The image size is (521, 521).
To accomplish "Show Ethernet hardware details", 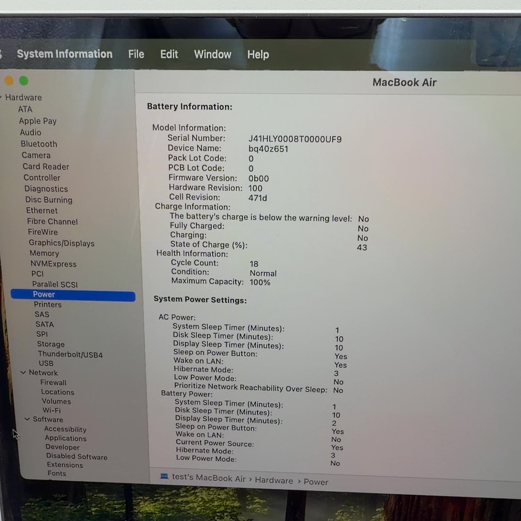I will (x=42, y=211).
